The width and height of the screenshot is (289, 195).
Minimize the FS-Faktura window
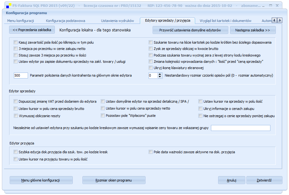[x=263, y=6]
